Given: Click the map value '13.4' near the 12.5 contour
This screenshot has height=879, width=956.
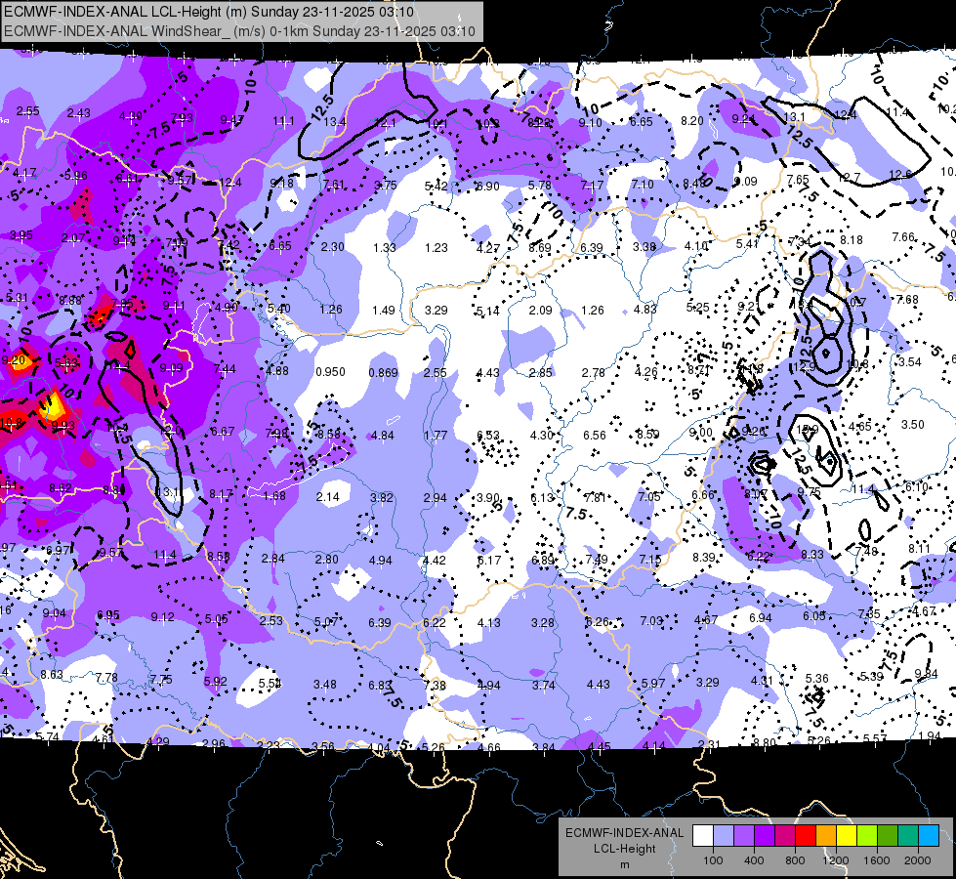Looking at the screenshot, I should point(335,123).
